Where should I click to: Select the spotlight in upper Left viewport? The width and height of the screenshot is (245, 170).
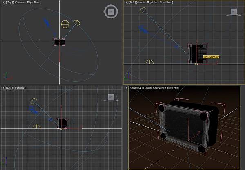143,10
